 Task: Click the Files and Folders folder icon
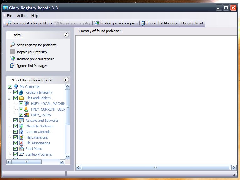(x=21, y=98)
